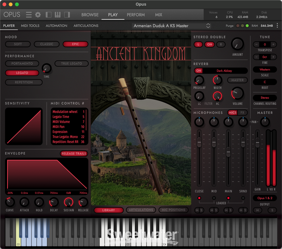The image size is (282, 249).
Task: Toggle Release Trails in Envelope section
Action: [x=74, y=154]
